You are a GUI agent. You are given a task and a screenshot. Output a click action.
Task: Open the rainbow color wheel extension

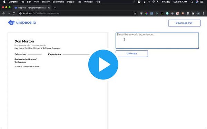146,13
